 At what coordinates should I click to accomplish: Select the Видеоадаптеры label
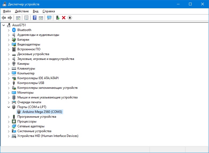coord(29,44)
